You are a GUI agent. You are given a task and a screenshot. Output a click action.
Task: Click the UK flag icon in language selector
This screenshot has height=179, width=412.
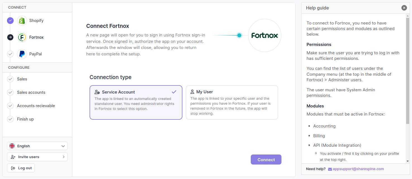[12, 146]
